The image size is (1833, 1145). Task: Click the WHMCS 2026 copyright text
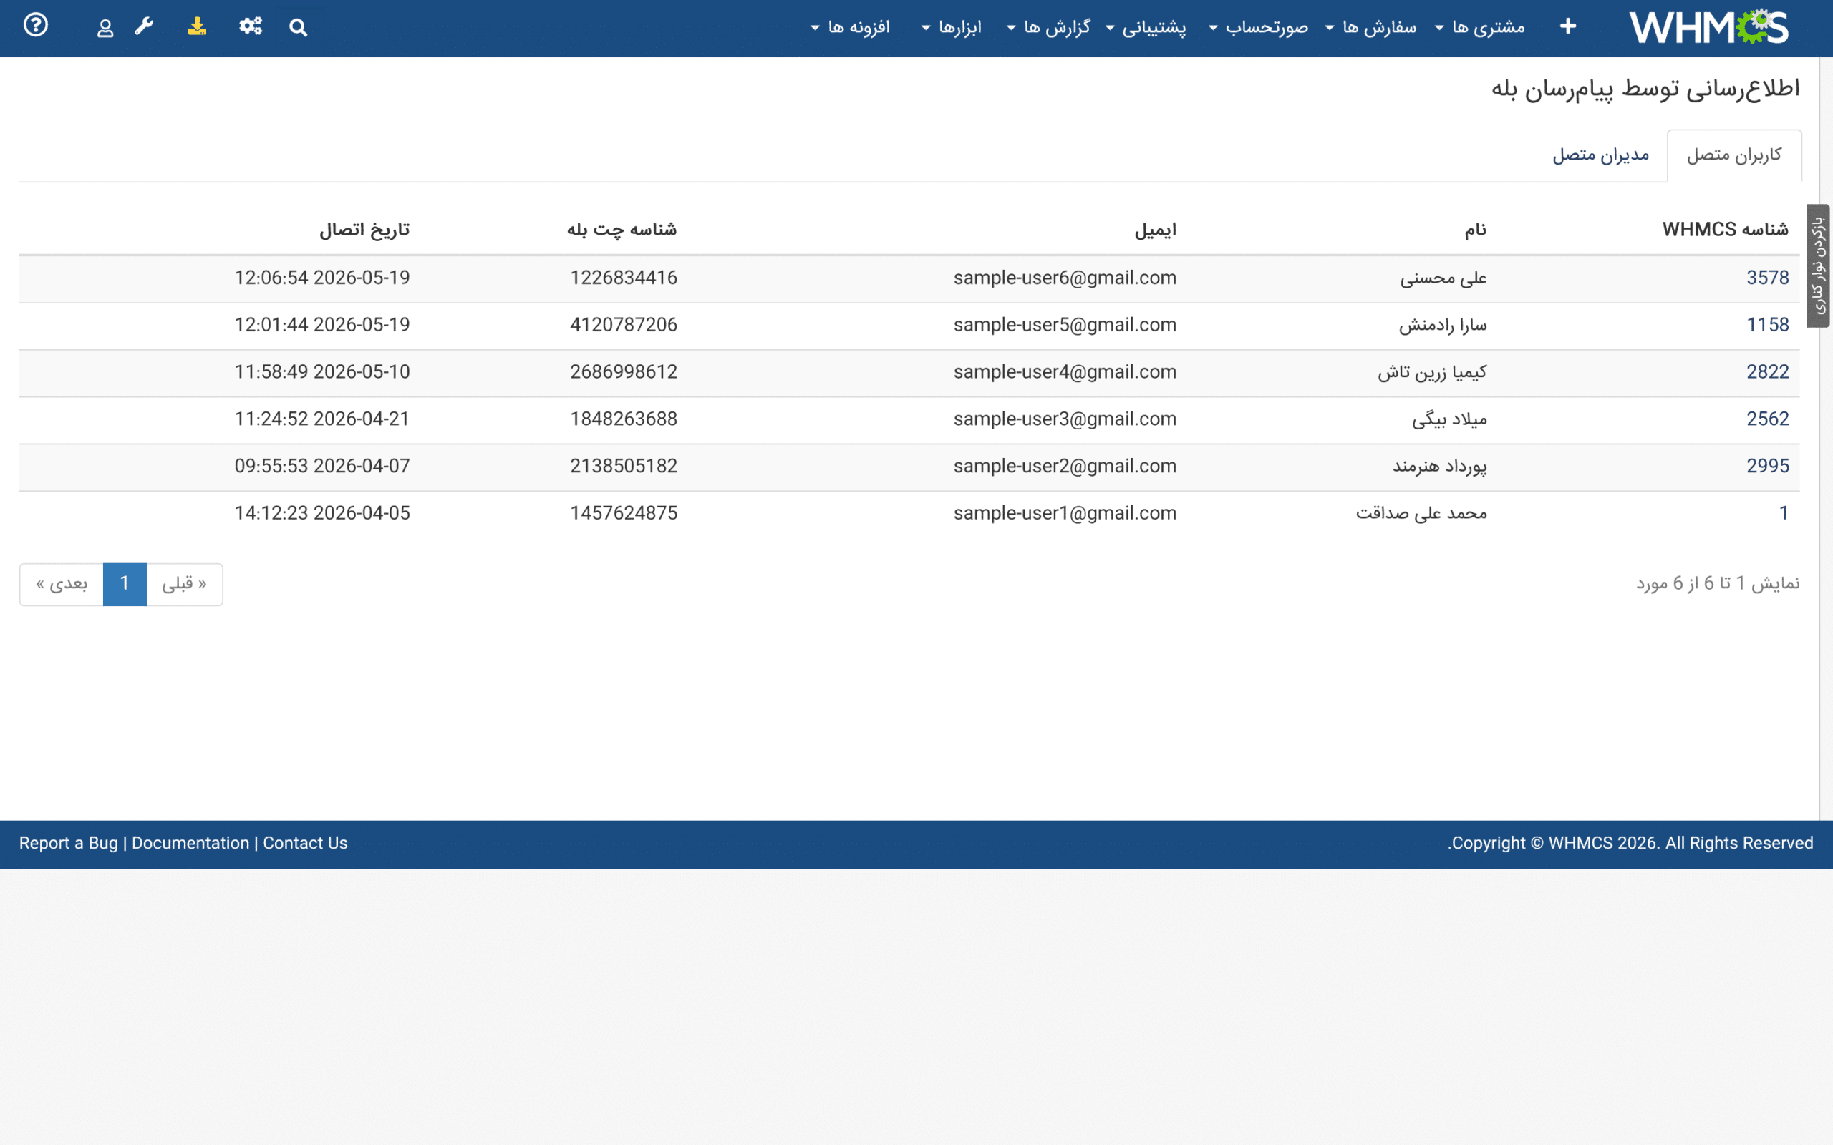[1630, 843]
